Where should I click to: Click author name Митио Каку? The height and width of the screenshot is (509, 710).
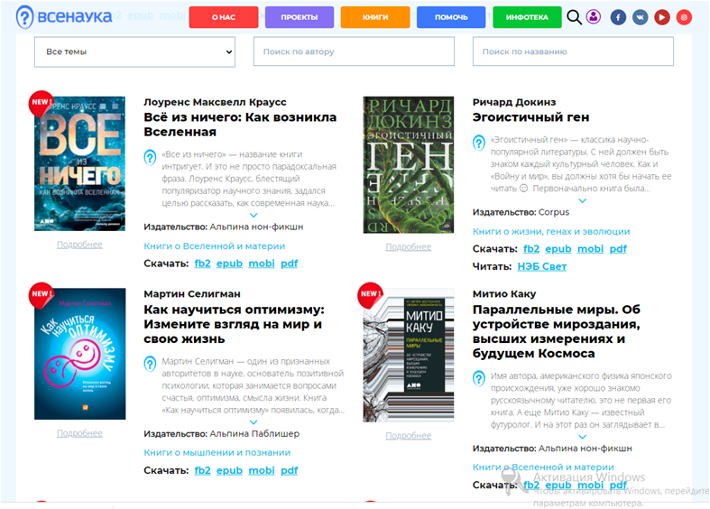(504, 294)
